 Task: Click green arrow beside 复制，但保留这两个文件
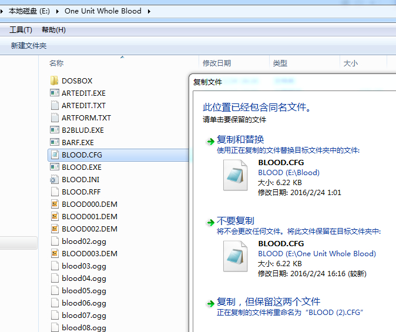pos(210,303)
